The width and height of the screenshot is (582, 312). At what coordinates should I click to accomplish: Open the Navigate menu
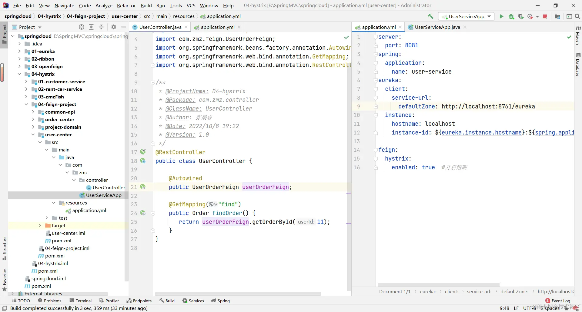[64, 5]
